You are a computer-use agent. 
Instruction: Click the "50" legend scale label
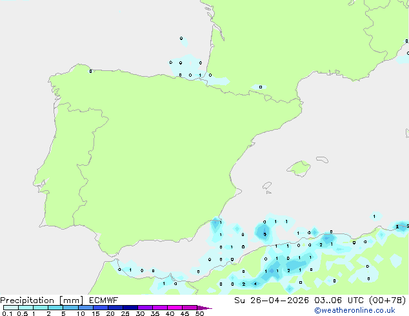click(199, 313)
